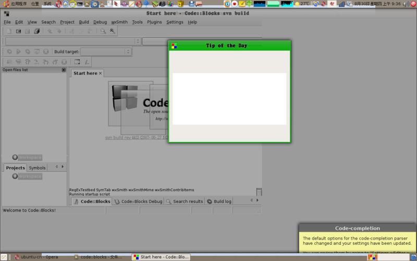Open the Help menu
The width and height of the screenshot is (417, 261).
(192, 22)
